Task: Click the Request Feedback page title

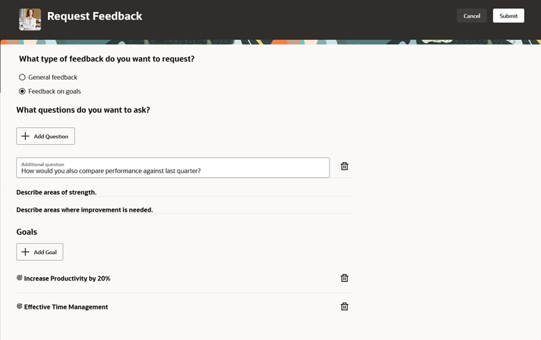Action: coord(95,16)
